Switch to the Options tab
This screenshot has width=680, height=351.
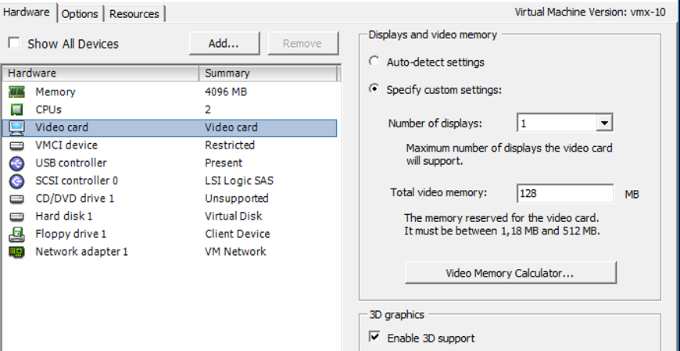click(80, 14)
